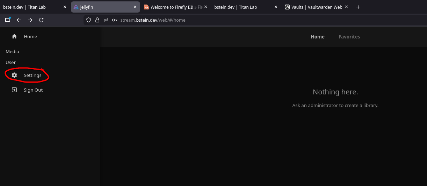This screenshot has width=427, height=186.
Task: Open the site permissions icon in address bar
Action: click(106, 20)
